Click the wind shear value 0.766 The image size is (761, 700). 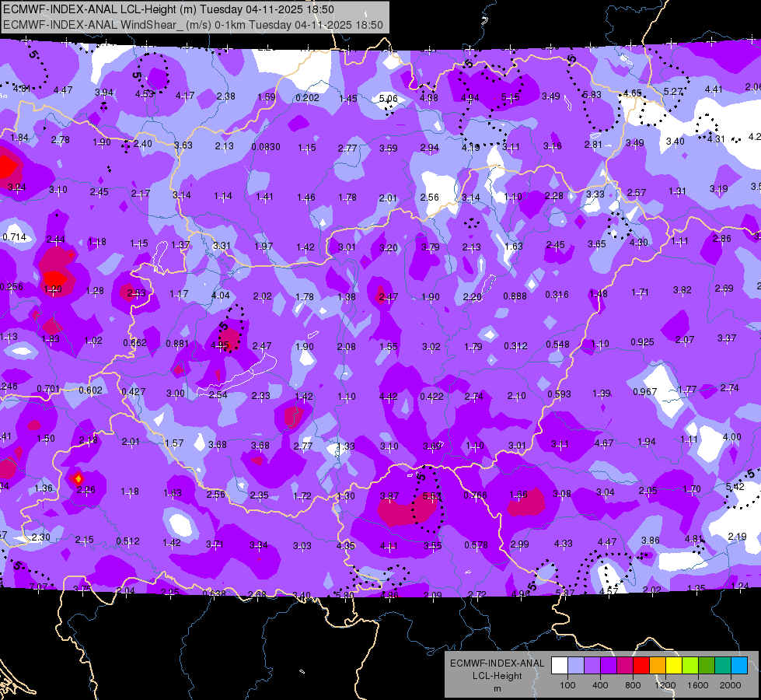pos(475,495)
